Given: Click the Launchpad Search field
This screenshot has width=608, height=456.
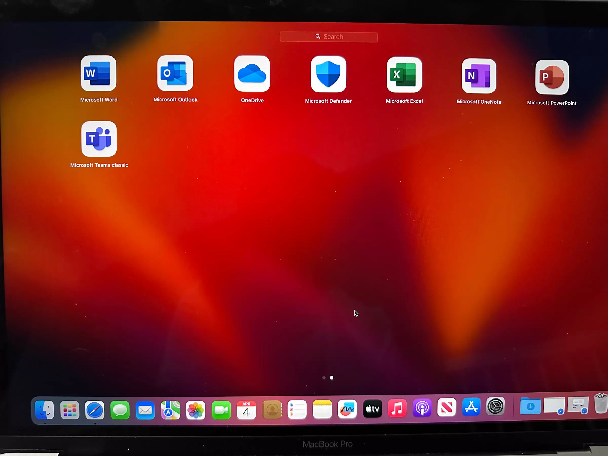Looking at the screenshot, I should coord(329,37).
